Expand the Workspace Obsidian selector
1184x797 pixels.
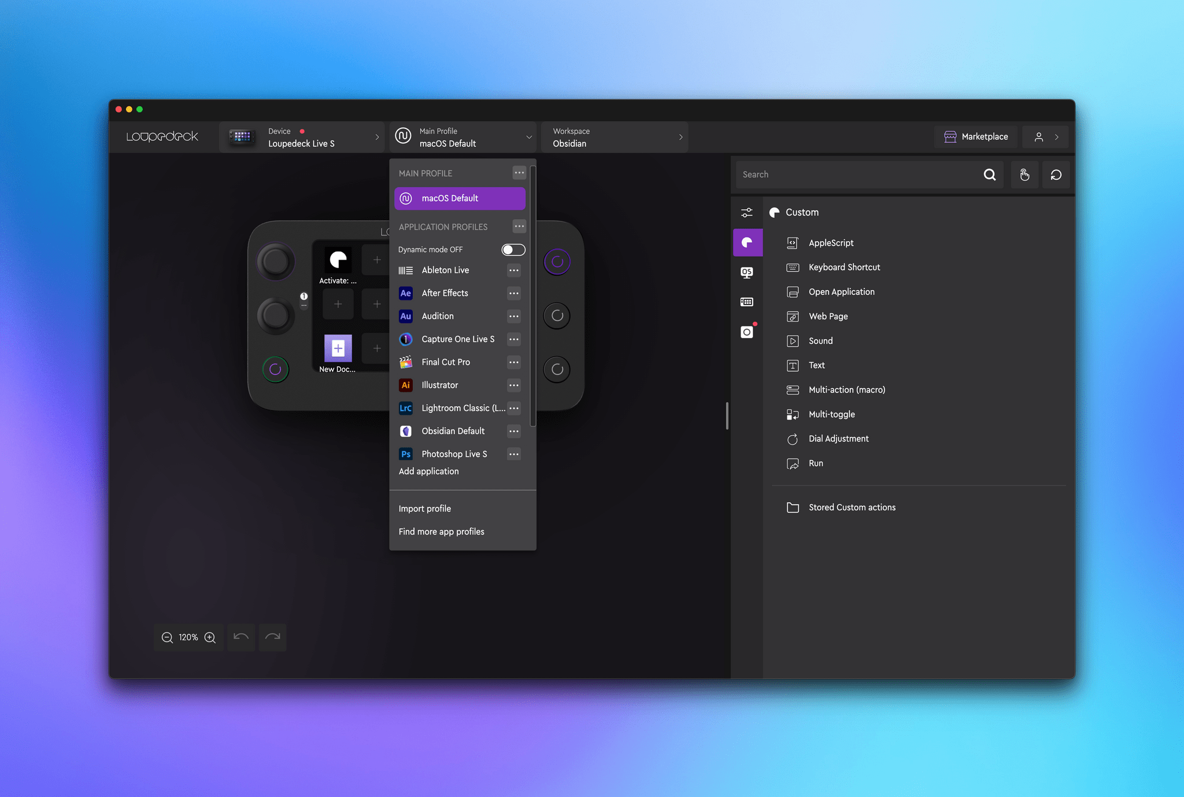click(615, 137)
